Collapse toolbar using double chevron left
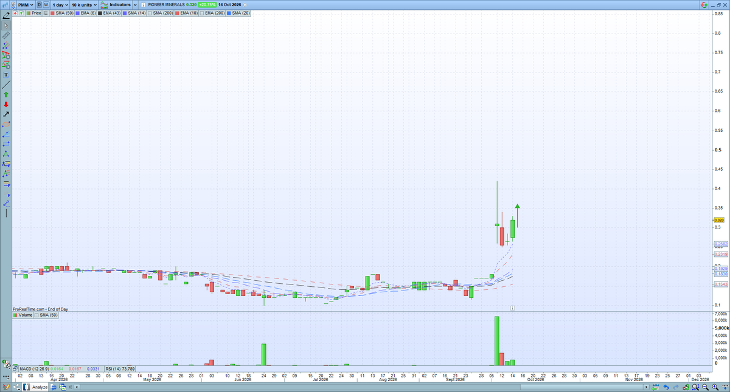Image resolution: width=730 pixels, height=392 pixels. (70, 387)
